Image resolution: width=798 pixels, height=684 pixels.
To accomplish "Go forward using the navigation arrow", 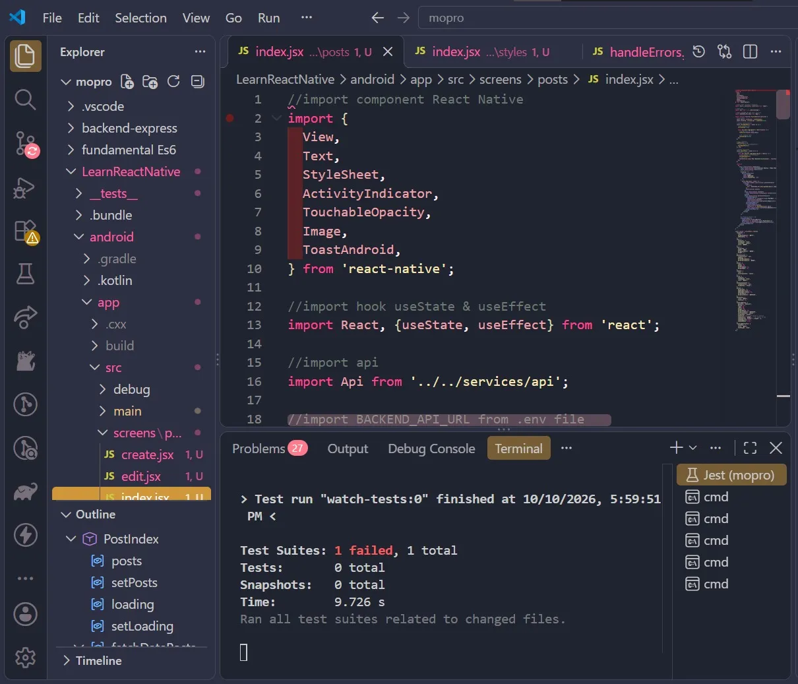I will point(404,18).
